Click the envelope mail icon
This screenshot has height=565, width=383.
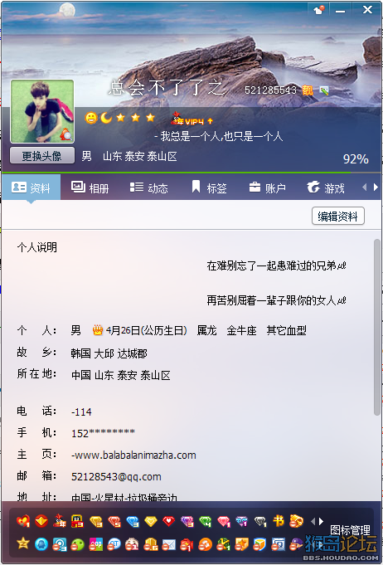pyautogui.click(x=168, y=544)
